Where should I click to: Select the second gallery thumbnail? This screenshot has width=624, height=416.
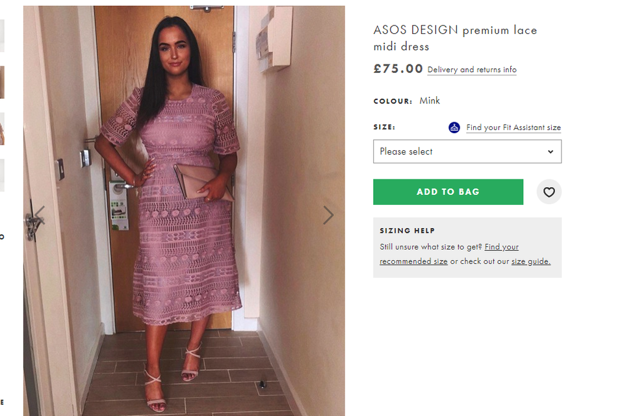tap(2, 83)
